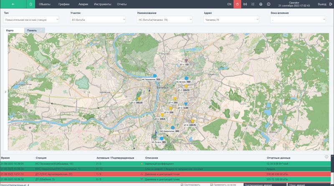Open the signal broadcast icon
The width and height of the screenshot is (334, 186).
click(245, 4)
